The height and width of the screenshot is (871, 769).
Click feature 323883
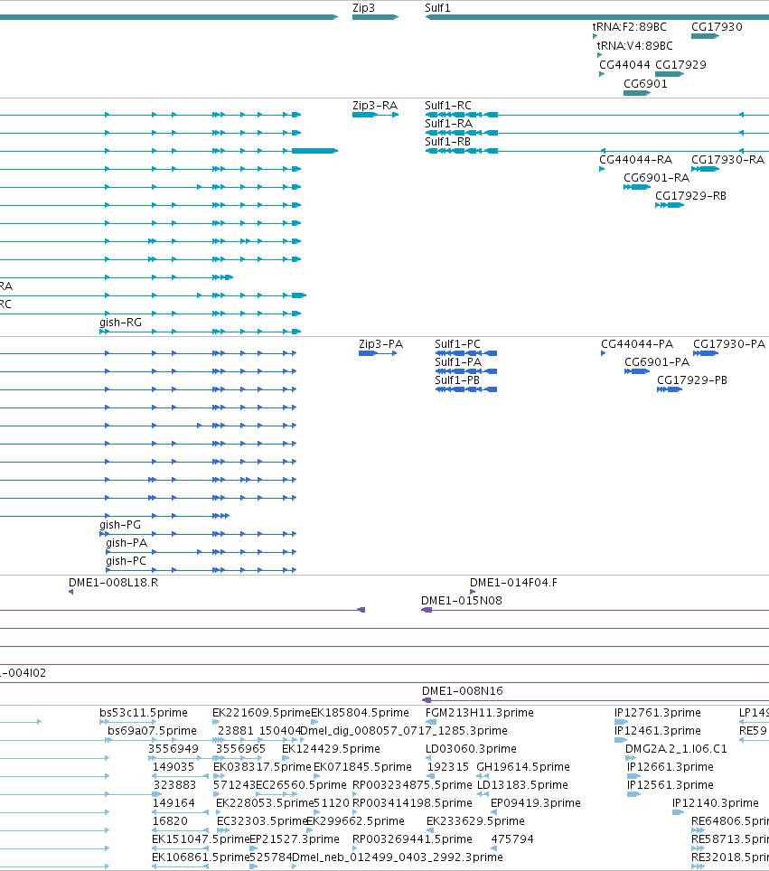point(157,794)
